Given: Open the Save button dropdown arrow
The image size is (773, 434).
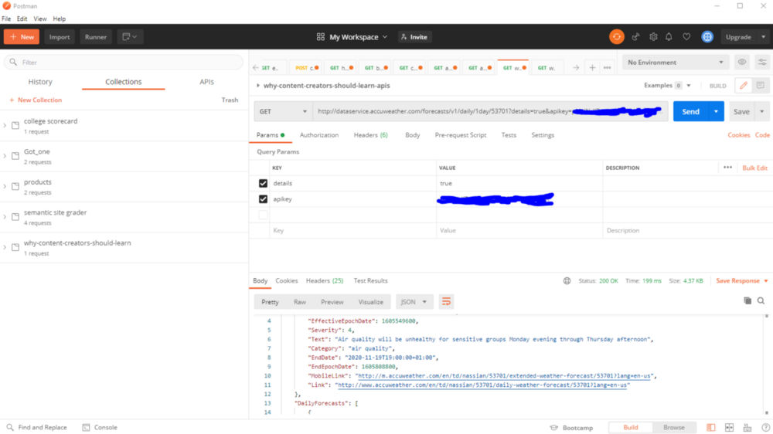Looking at the screenshot, I should [x=761, y=111].
